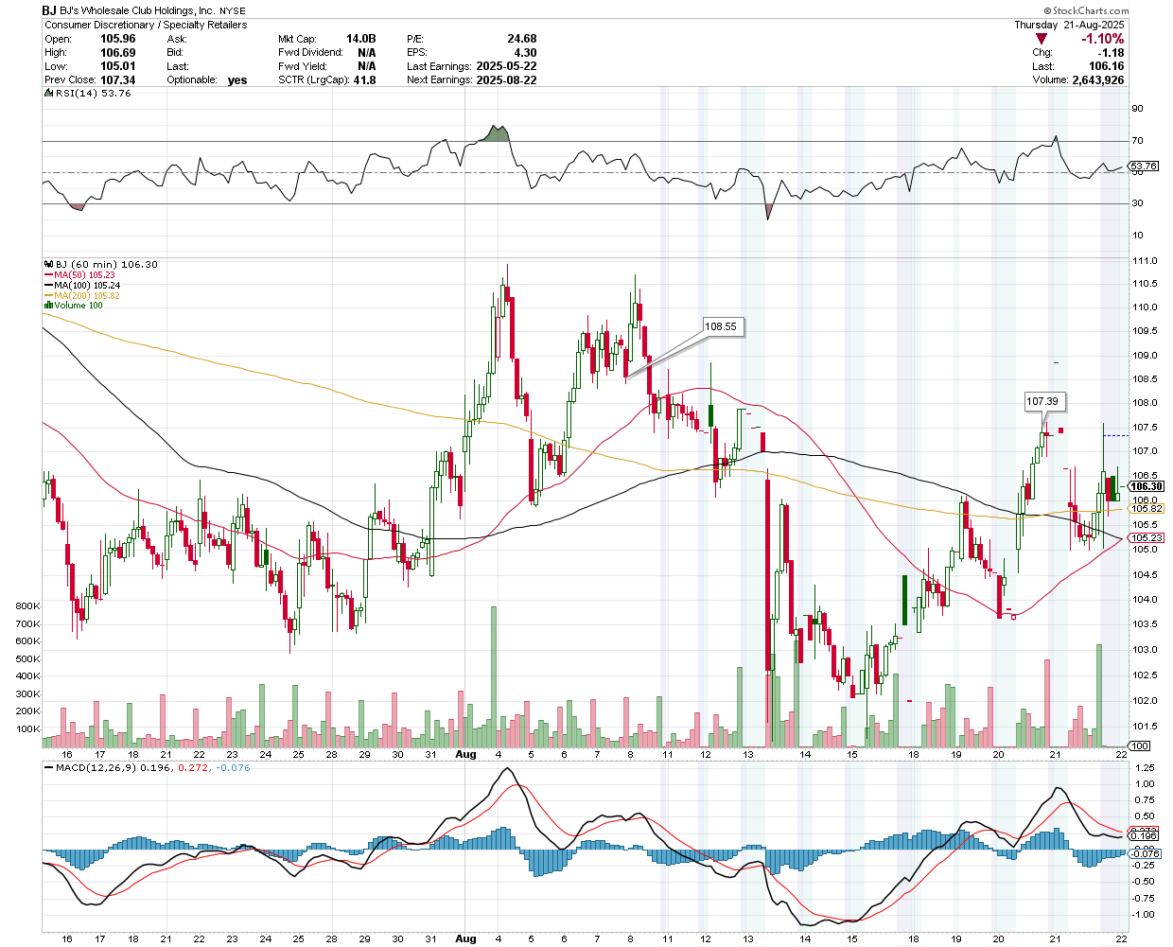Image resolution: width=1173 pixels, height=947 pixels.
Task: Click the Aug month label under the price panel
Action: (465, 754)
